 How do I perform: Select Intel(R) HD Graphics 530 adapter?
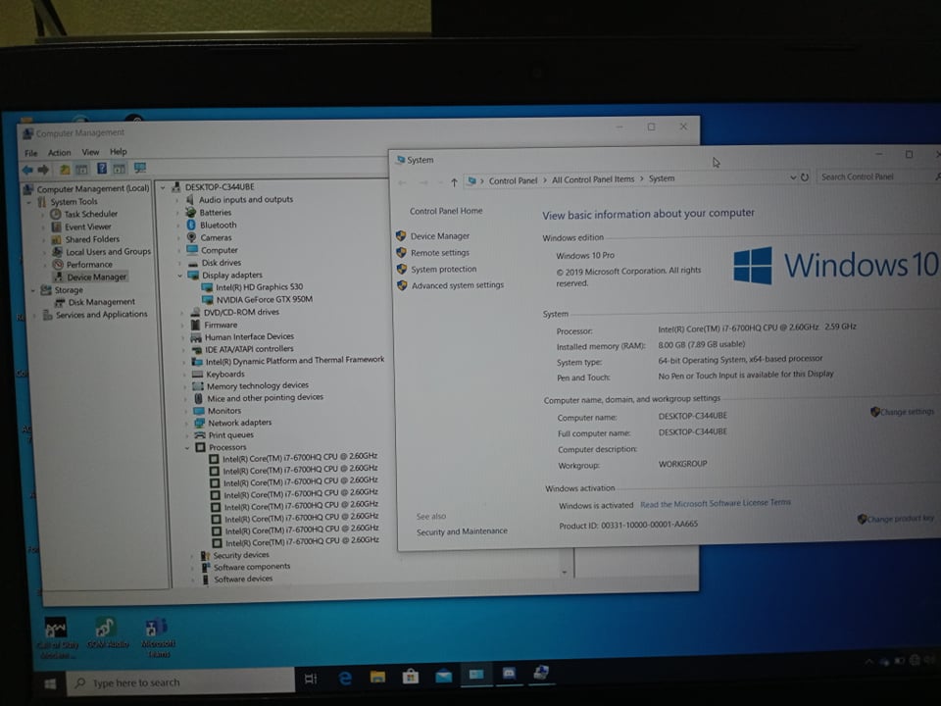coord(259,287)
